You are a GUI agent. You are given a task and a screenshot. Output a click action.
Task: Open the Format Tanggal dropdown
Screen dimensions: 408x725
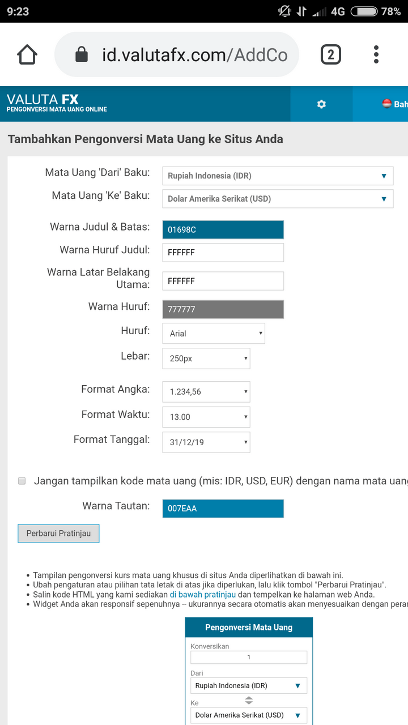tap(206, 442)
